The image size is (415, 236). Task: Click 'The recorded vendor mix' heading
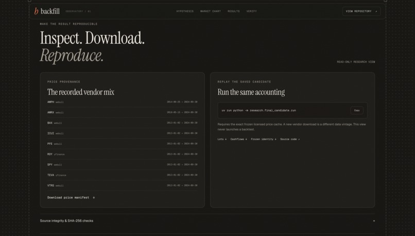(x=81, y=92)
